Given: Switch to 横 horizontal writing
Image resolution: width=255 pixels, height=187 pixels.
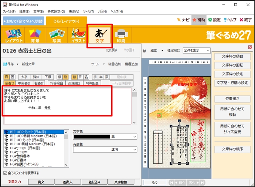Looking at the screenshot, I should point(59,77).
